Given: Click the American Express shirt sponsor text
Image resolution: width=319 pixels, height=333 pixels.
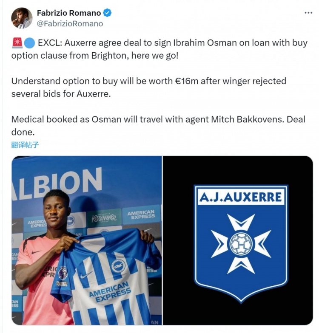Looking at the screenshot, I should pos(110,292).
